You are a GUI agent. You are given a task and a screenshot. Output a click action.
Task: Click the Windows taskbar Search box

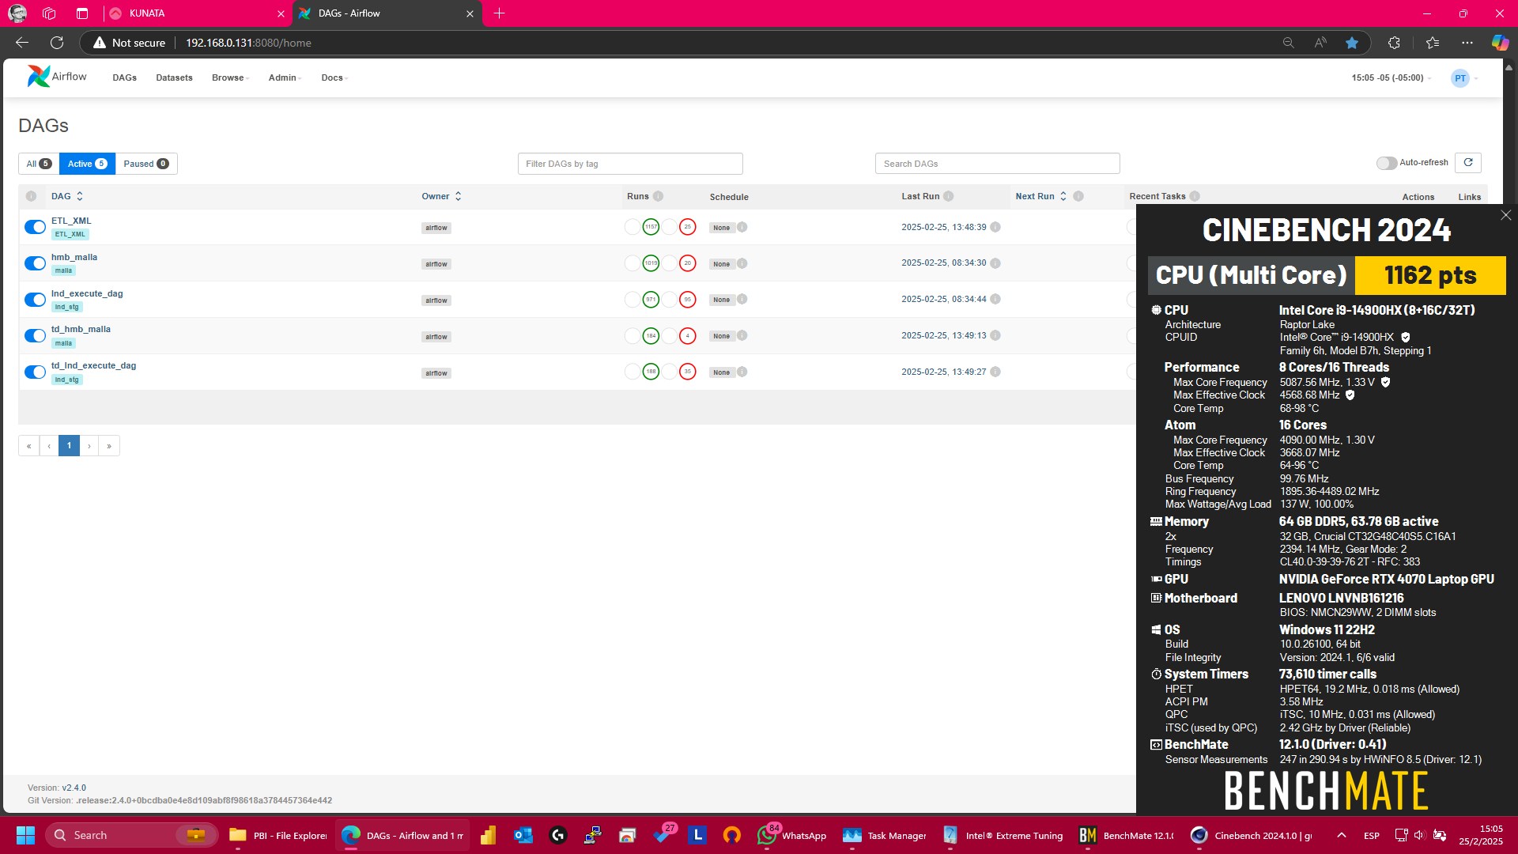(131, 835)
